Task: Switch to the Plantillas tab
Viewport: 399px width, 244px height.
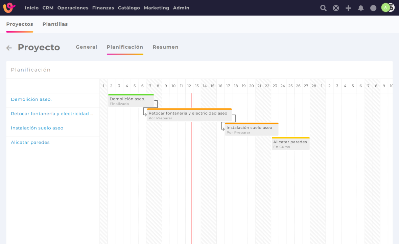Action: point(55,24)
